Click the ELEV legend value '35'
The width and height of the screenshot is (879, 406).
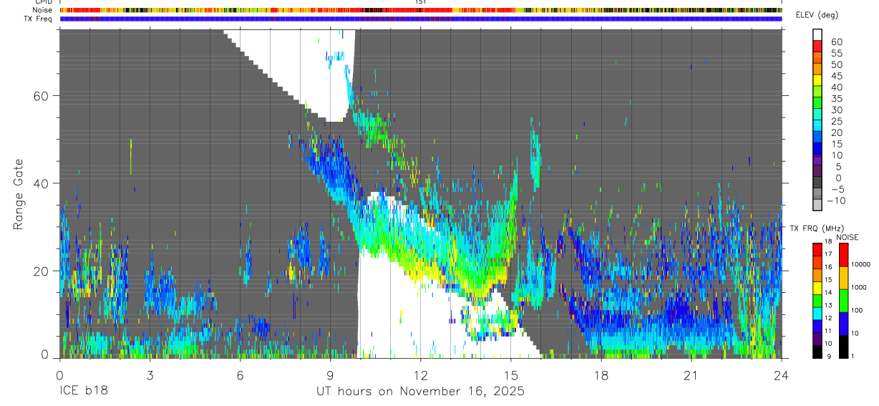[x=836, y=99]
